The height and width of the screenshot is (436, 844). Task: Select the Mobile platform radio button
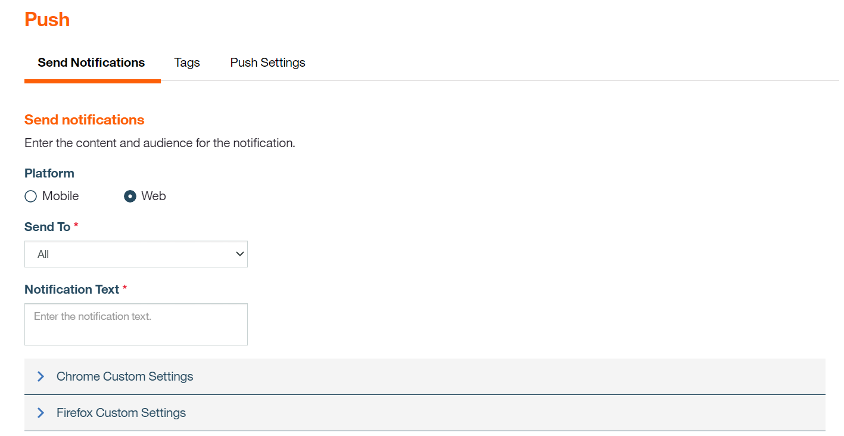(30, 197)
